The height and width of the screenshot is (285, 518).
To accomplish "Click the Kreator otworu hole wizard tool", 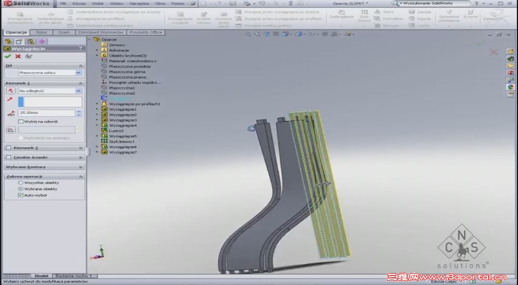I will (204, 18).
